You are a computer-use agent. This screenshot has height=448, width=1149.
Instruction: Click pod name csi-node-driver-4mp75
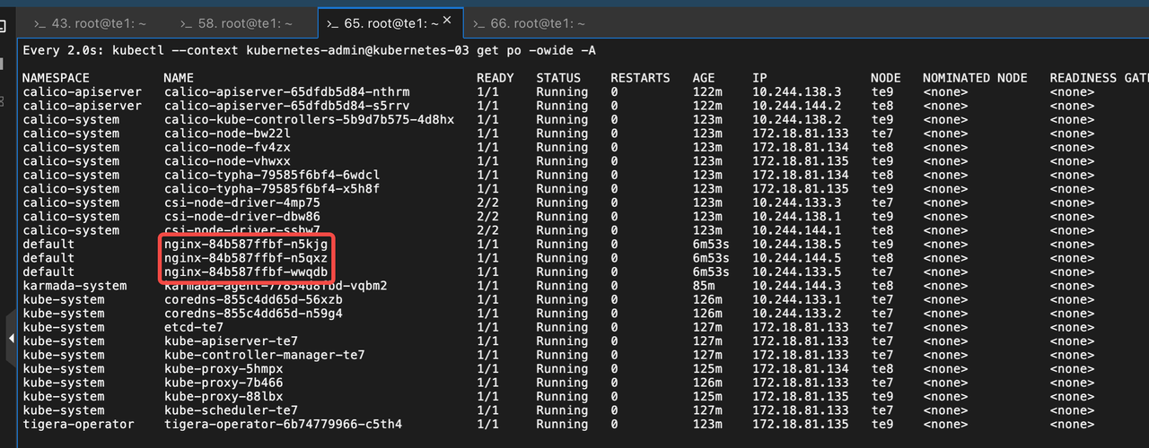pos(241,202)
